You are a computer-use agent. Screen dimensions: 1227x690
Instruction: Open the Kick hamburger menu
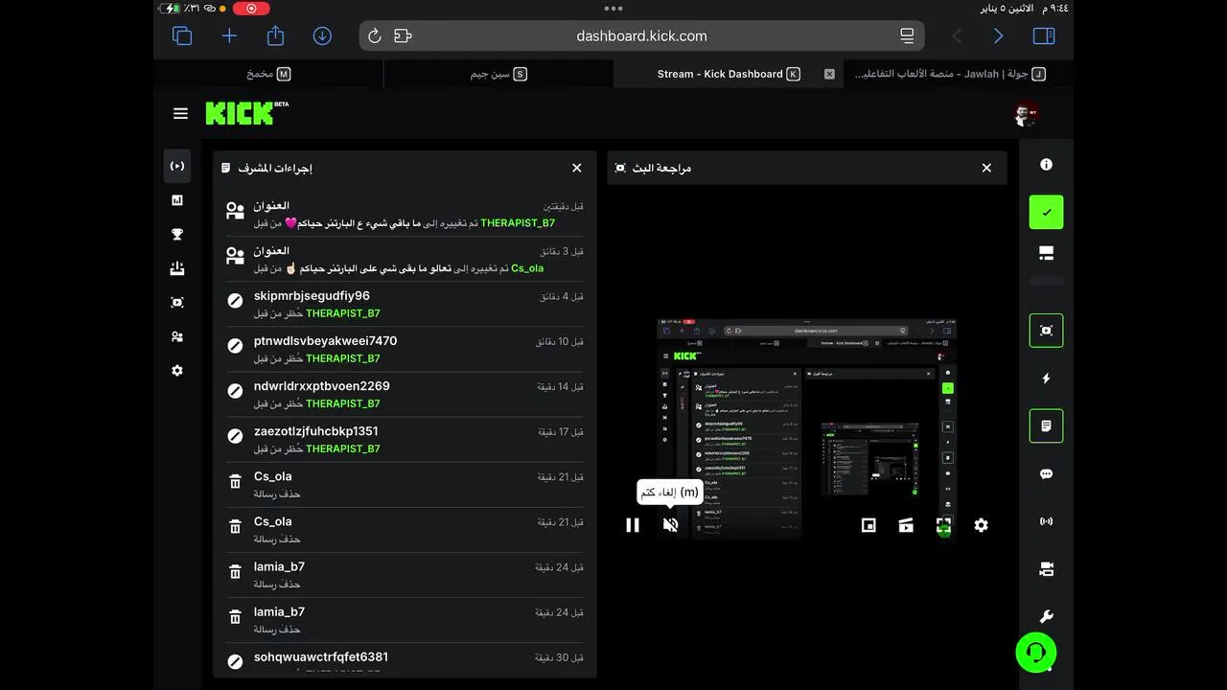pyautogui.click(x=180, y=113)
